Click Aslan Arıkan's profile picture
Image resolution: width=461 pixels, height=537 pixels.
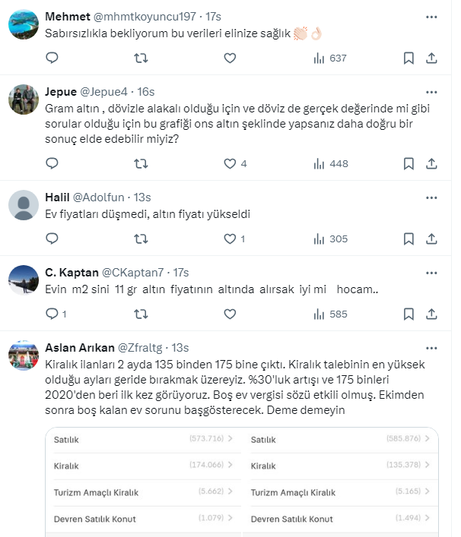(24, 357)
